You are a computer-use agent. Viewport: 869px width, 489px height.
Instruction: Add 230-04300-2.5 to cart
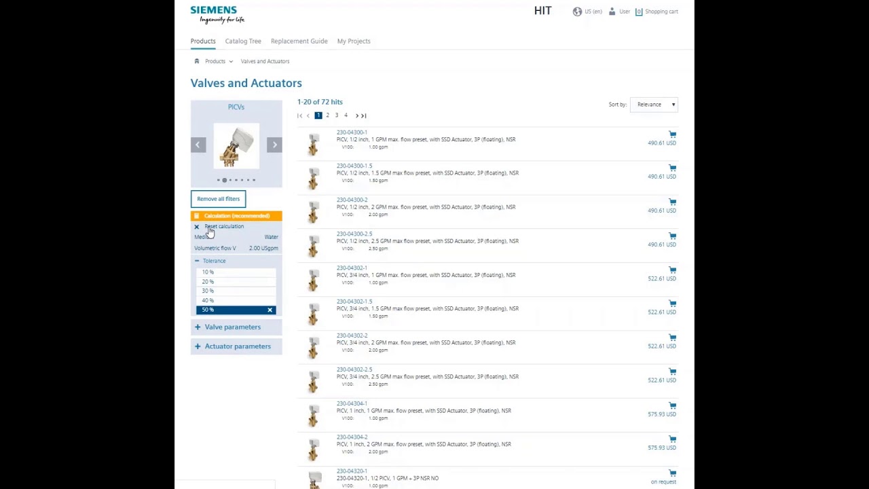pyautogui.click(x=672, y=236)
